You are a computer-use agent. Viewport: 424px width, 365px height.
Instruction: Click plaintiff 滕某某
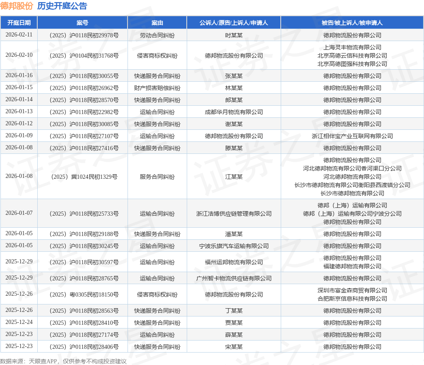pos(234,148)
